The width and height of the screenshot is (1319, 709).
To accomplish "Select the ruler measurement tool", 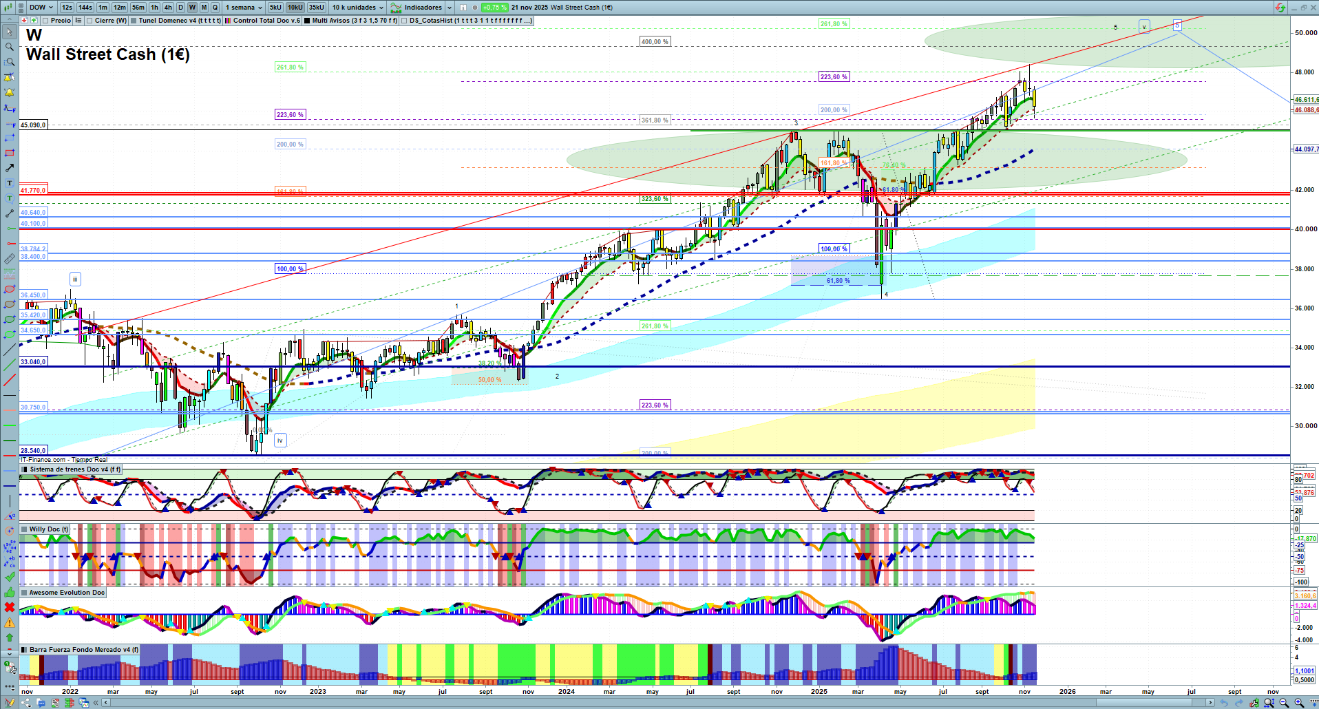I will pyautogui.click(x=10, y=260).
